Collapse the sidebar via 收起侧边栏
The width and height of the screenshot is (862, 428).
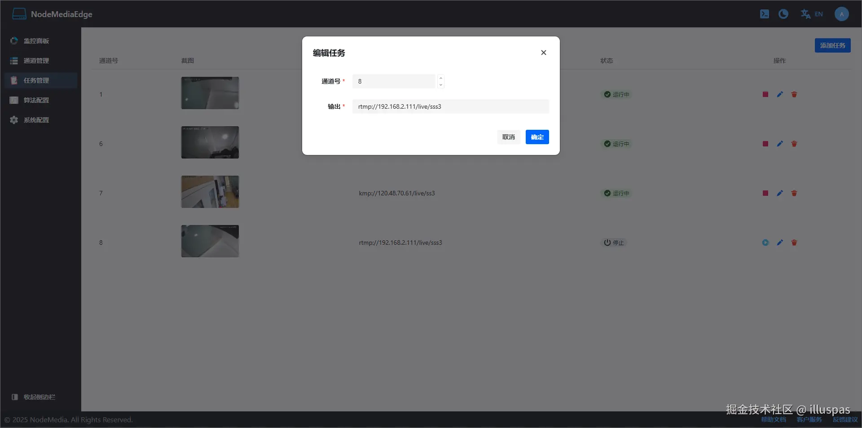coord(33,397)
